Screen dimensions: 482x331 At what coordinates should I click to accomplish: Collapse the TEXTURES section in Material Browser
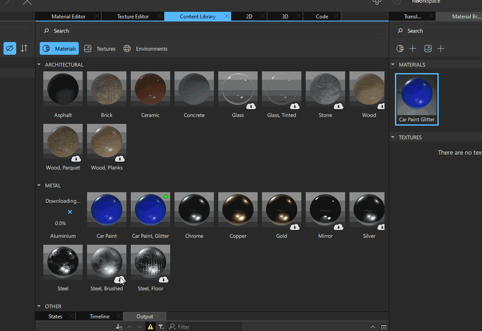click(393, 137)
